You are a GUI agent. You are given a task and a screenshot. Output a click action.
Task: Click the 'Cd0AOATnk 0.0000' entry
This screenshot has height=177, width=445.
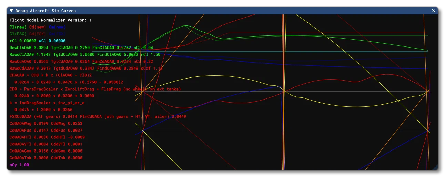coord(29,158)
